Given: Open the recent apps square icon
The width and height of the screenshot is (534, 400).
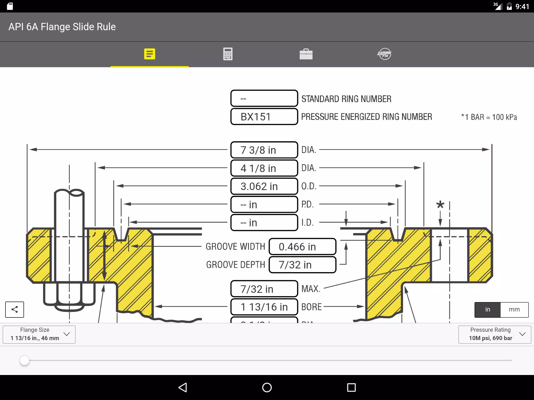Looking at the screenshot, I should [351, 387].
